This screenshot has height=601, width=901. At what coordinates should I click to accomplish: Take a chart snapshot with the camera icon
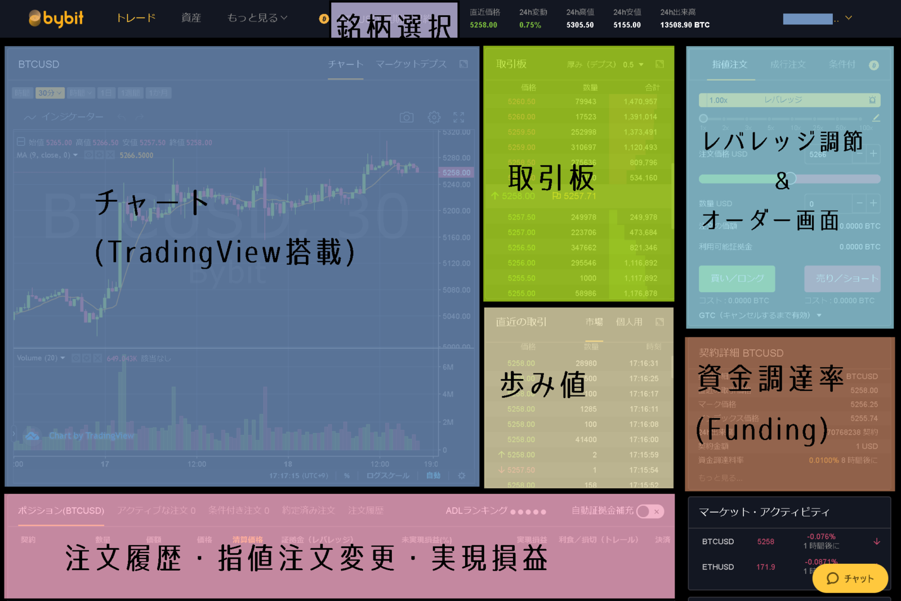406,117
